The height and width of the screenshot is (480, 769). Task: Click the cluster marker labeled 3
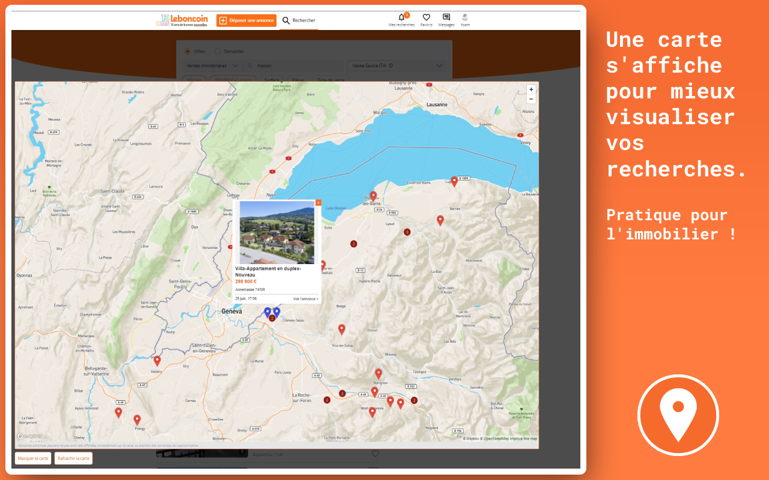[407, 232]
